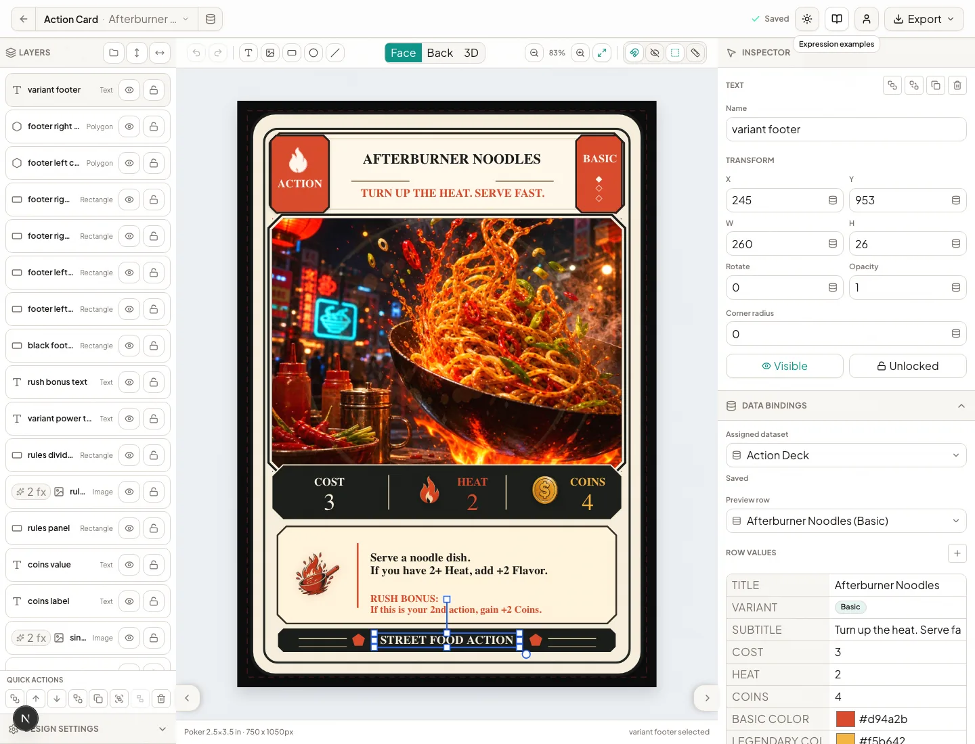
Task: Click the duplicate icon in the Inspector header
Action: point(936,85)
